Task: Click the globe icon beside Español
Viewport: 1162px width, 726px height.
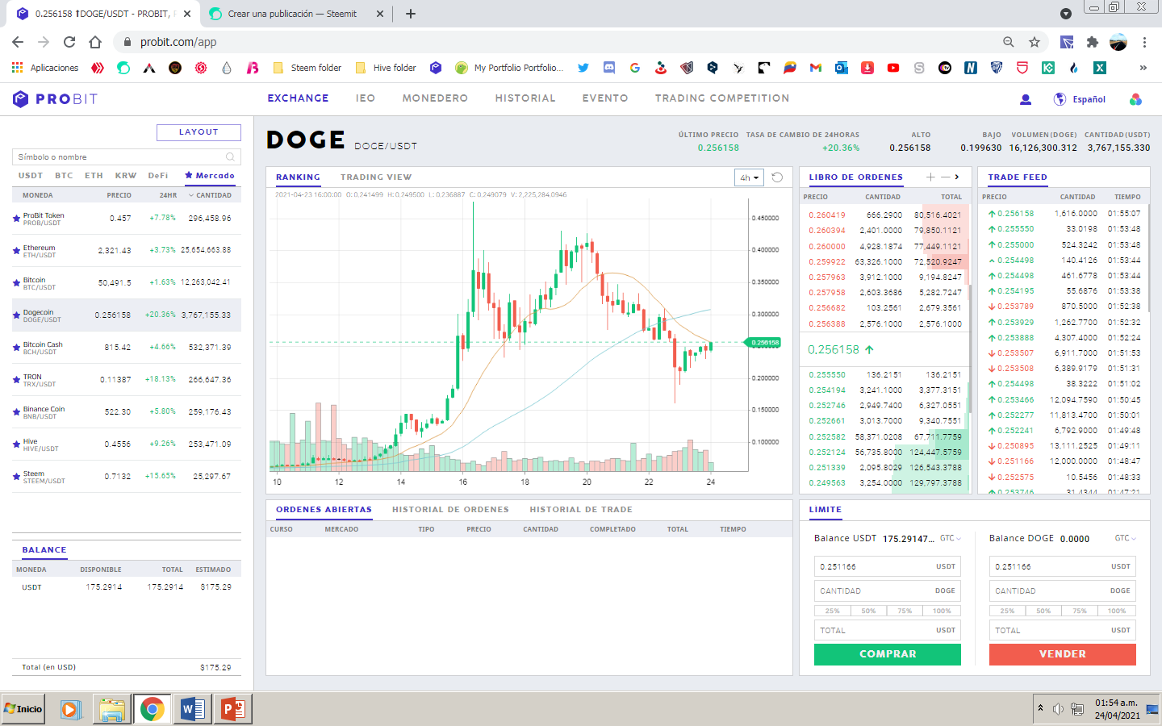Action: [1060, 99]
